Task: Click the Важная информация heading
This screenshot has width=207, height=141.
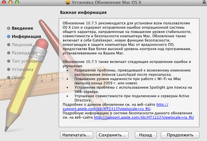Action: 83,12
